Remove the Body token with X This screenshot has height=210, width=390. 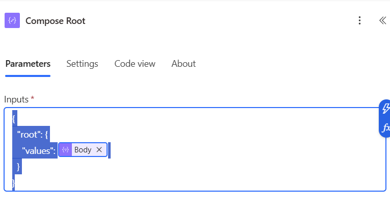99,150
